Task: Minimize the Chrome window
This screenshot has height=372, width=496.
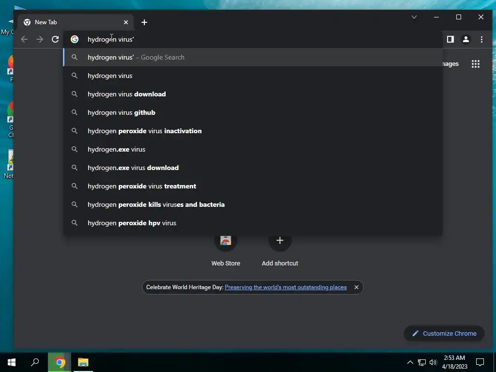Action: pyautogui.click(x=436, y=17)
